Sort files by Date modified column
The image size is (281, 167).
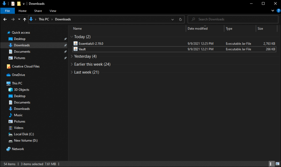click(198, 28)
